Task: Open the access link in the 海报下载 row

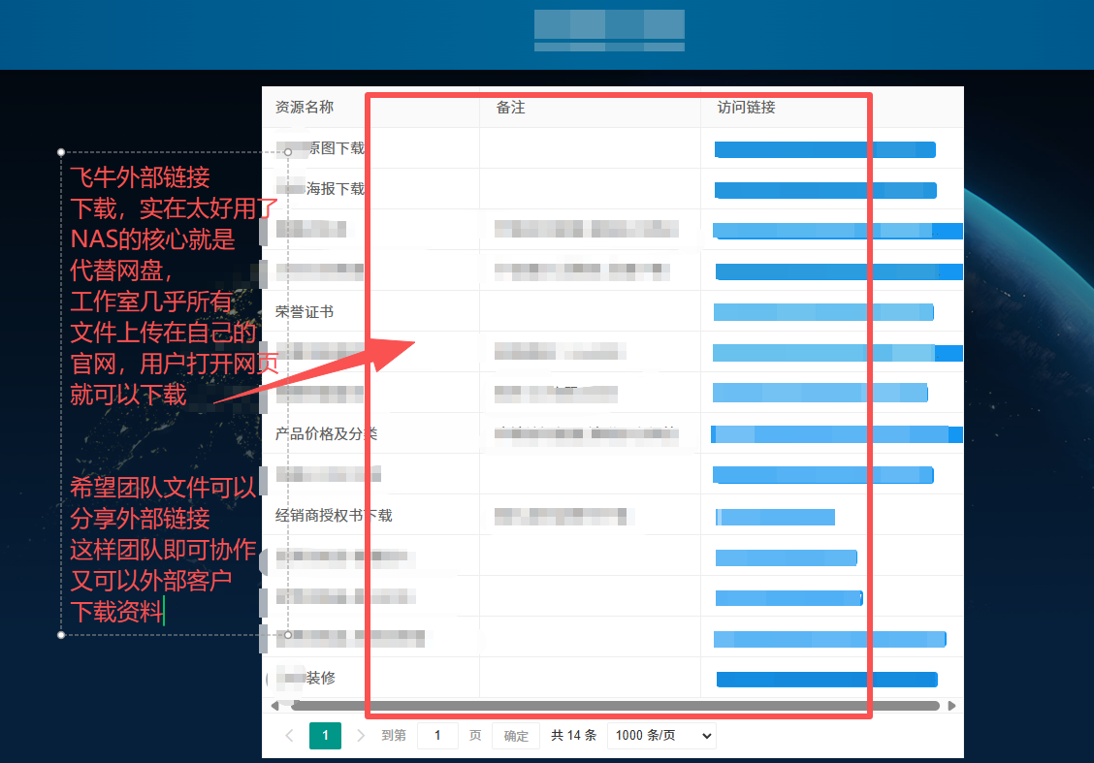Action: [825, 190]
